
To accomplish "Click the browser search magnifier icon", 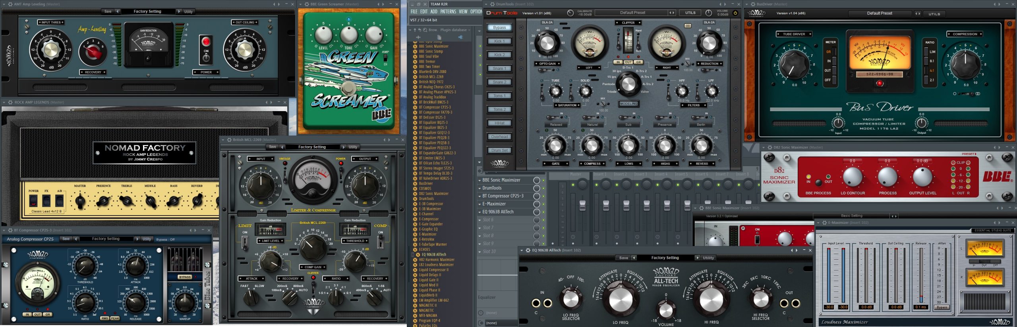I will (x=425, y=30).
